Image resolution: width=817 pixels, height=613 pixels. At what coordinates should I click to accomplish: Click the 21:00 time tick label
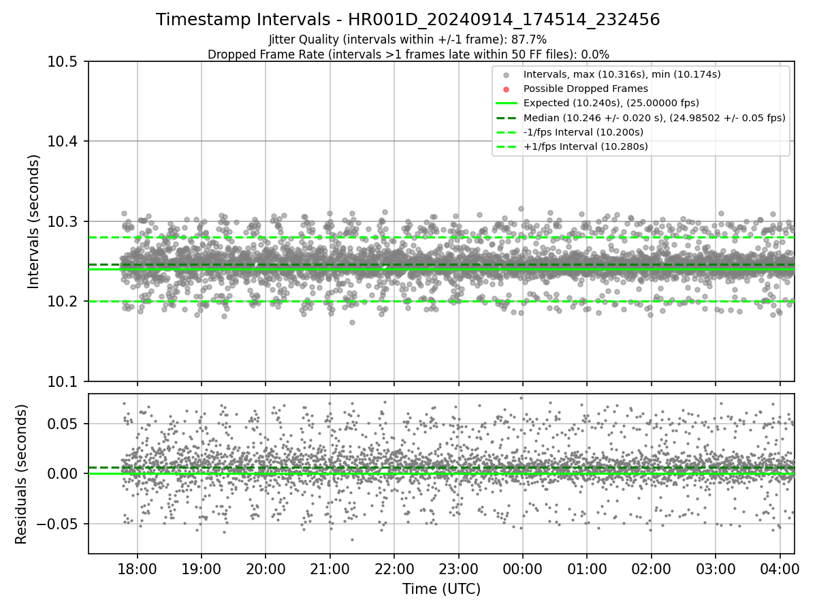[x=330, y=569]
